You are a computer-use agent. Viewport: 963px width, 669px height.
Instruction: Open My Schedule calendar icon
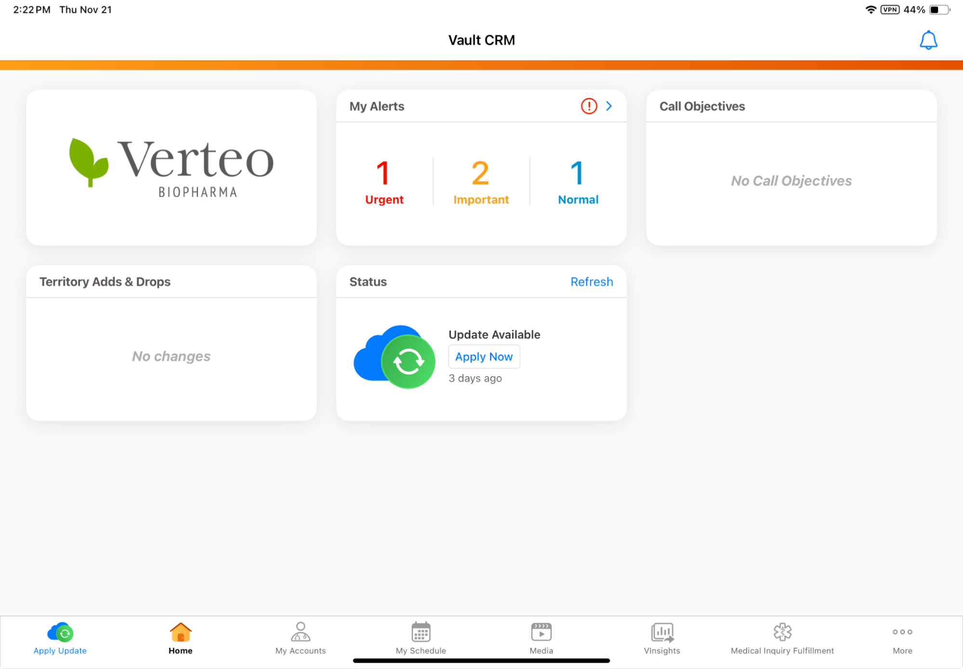pyautogui.click(x=421, y=632)
